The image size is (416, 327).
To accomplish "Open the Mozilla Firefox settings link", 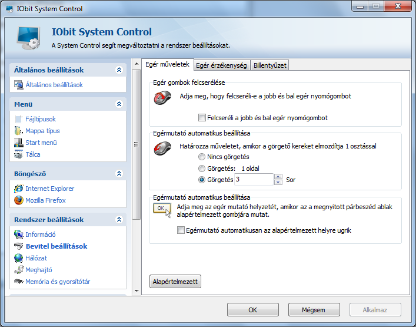I will (45, 200).
